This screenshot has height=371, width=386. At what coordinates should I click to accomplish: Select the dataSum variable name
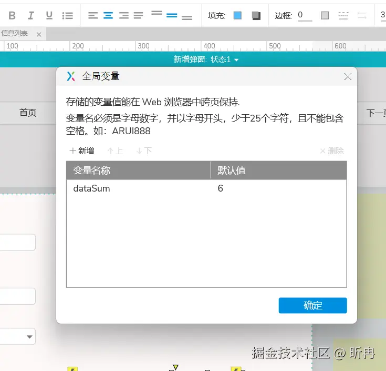pyautogui.click(x=91, y=188)
